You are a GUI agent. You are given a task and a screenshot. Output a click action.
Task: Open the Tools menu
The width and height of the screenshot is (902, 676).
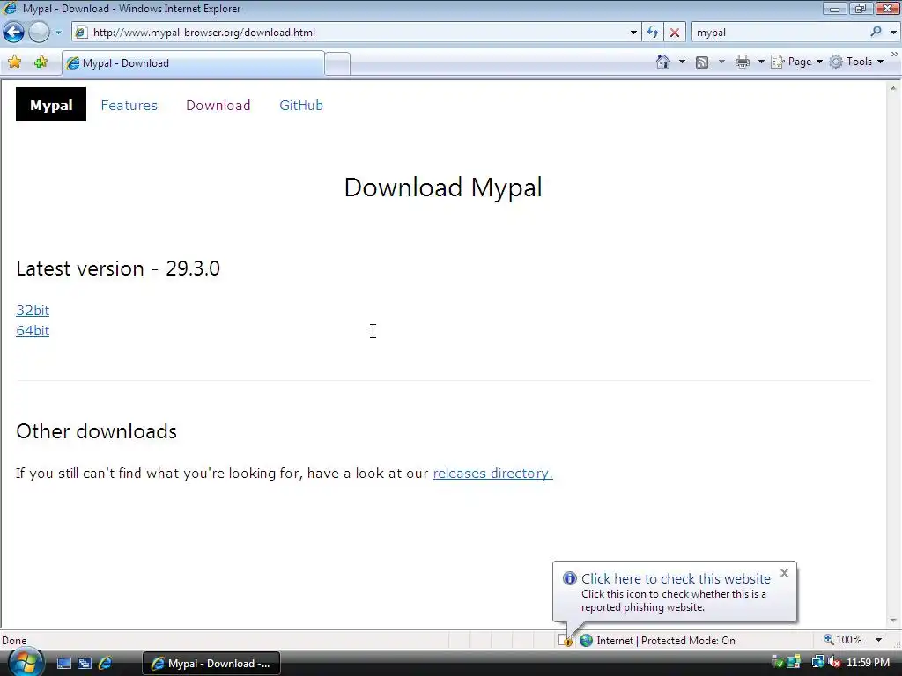point(856,62)
